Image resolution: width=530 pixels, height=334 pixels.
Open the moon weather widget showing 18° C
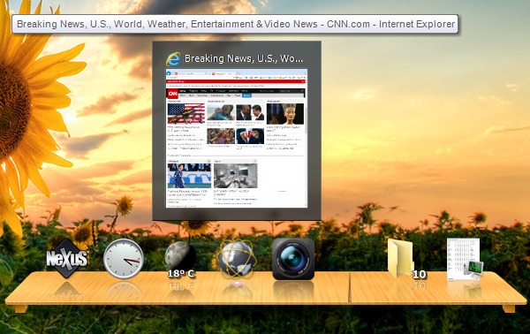click(180, 259)
